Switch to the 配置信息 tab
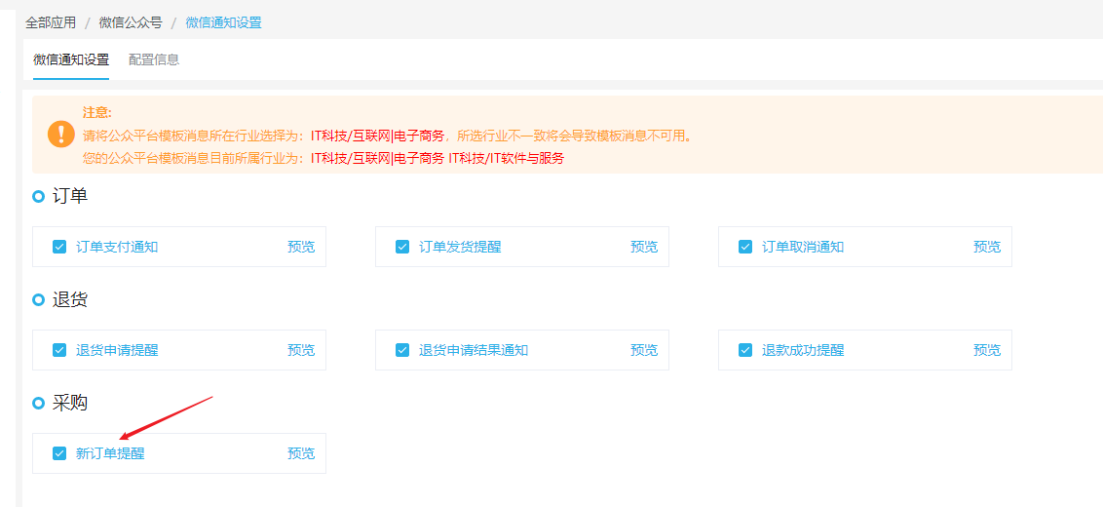Image resolution: width=1103 pixels, height=507 pixels. coord(154,59)
